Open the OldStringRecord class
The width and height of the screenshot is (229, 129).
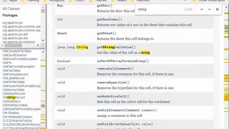[x=14, y=97]
